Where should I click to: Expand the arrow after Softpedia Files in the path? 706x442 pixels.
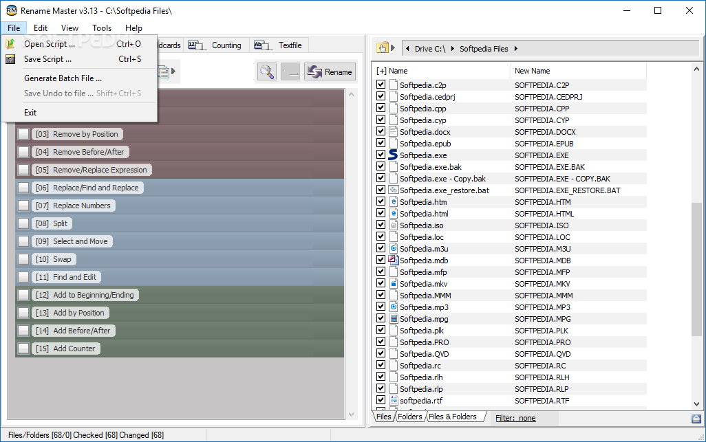pos(515,49)
